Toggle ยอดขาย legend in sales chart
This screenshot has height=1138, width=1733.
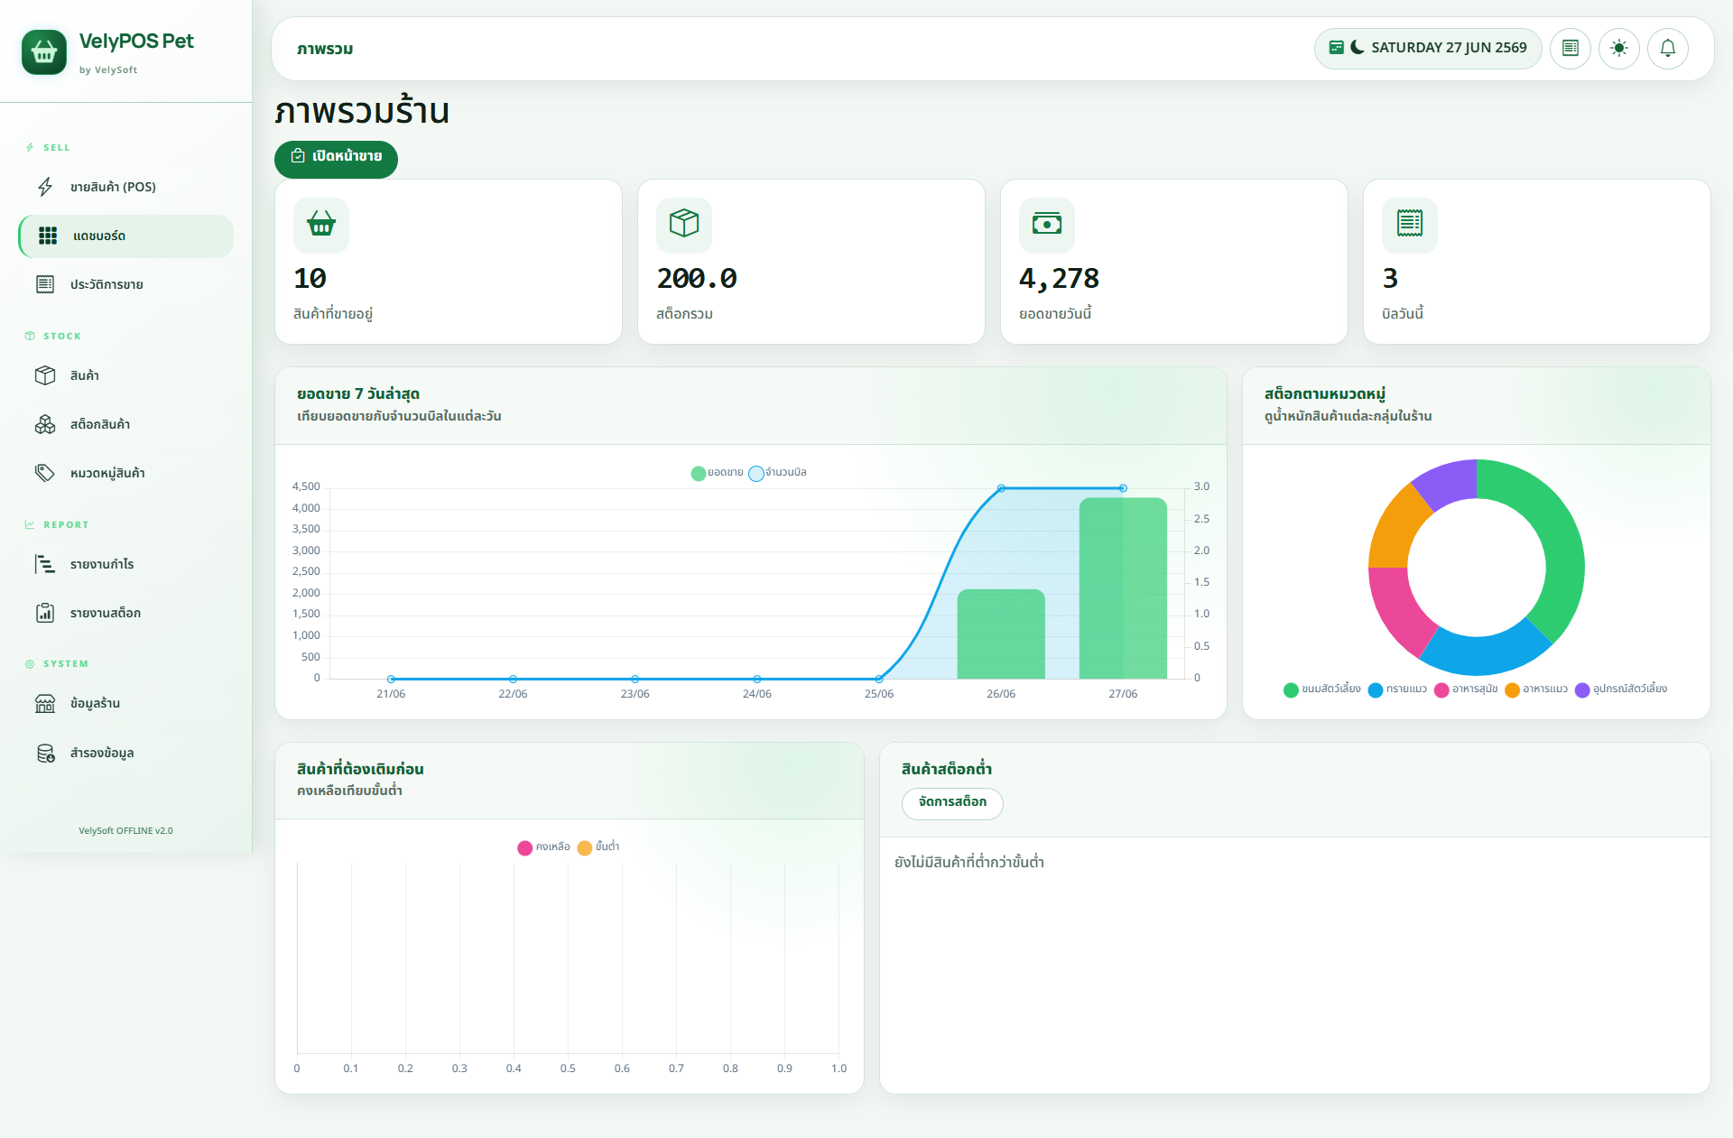point(718,473)
